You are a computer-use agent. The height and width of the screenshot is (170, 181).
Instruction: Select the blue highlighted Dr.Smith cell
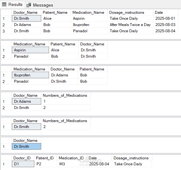pyautogui.click(x=27, y=147)
